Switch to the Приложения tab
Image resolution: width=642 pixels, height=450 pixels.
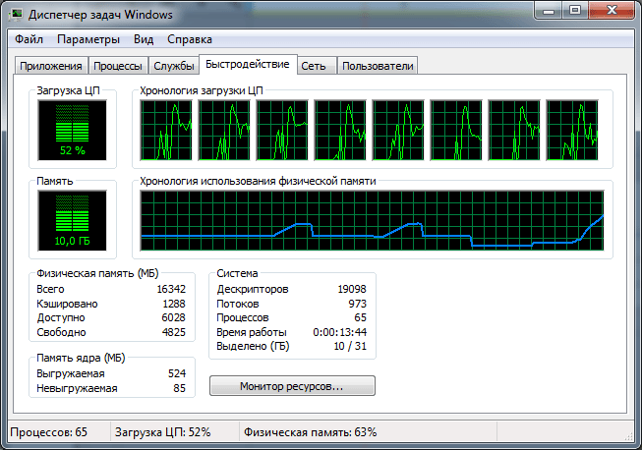49,66
